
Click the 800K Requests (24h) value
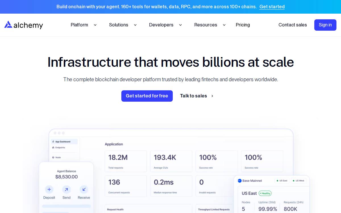coord(290,209)
